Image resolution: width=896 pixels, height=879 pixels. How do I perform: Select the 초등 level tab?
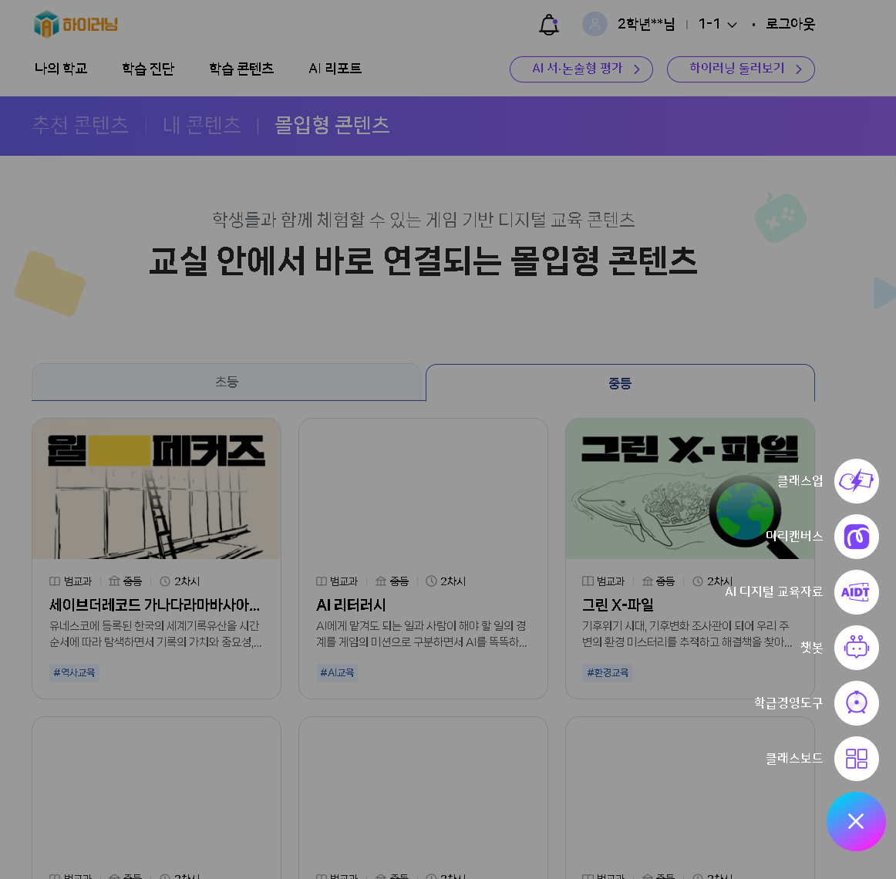226,382
